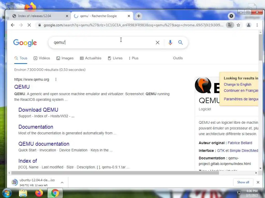Screen dimensions: 265x198
Task: Open Chrome's three-dot menu
Action: point(257,25)
